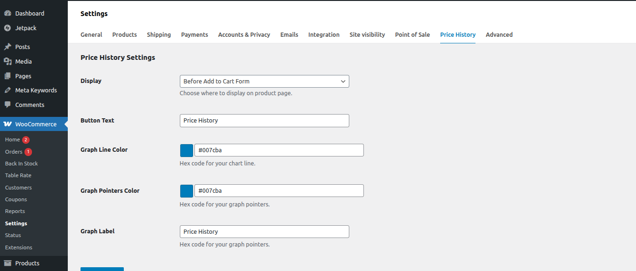Click the Dashboard gauge icon
The height and width of the screenshot is (271, 636).
pos(8,13)
